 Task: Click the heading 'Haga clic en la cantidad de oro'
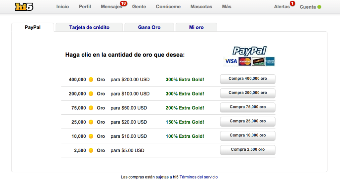(125, 55)
